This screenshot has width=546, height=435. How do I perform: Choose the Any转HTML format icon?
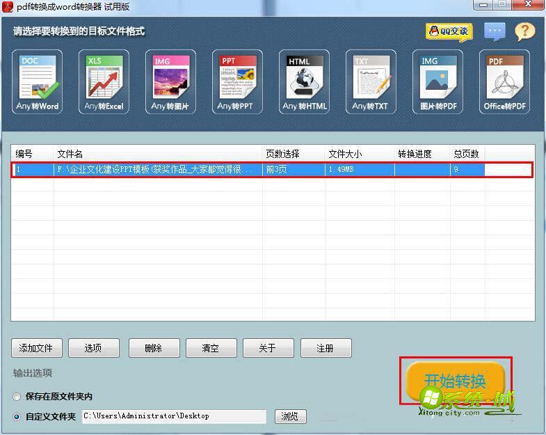point(304,81)
